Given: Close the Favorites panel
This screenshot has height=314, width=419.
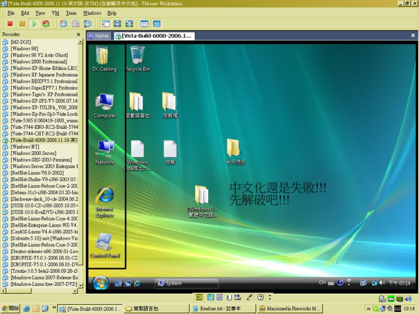Looking at the screenshot, I should tap(79, 35).
